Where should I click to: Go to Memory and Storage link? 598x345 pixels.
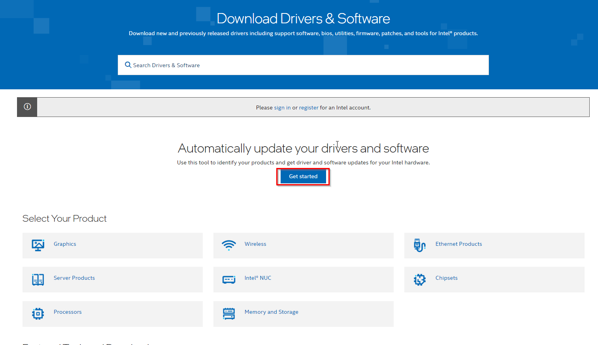271,312
